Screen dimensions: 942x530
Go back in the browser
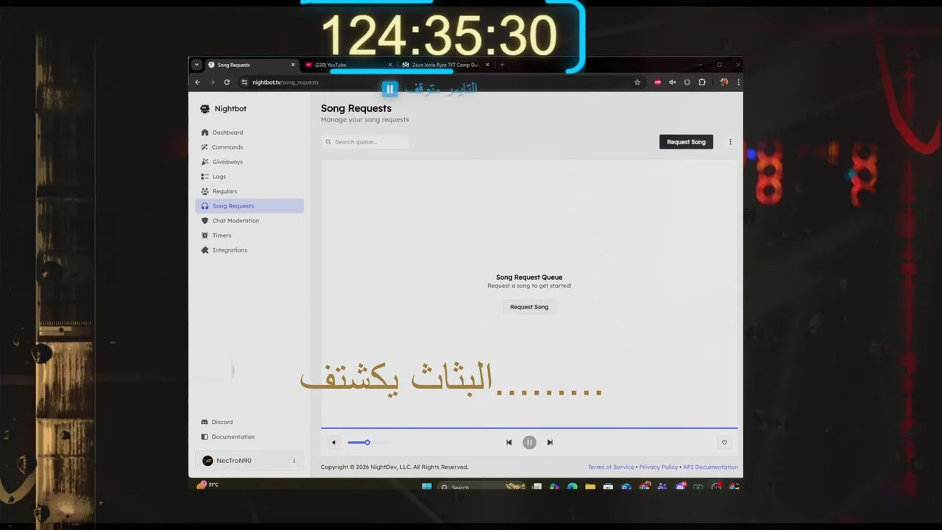click(197, 82)
